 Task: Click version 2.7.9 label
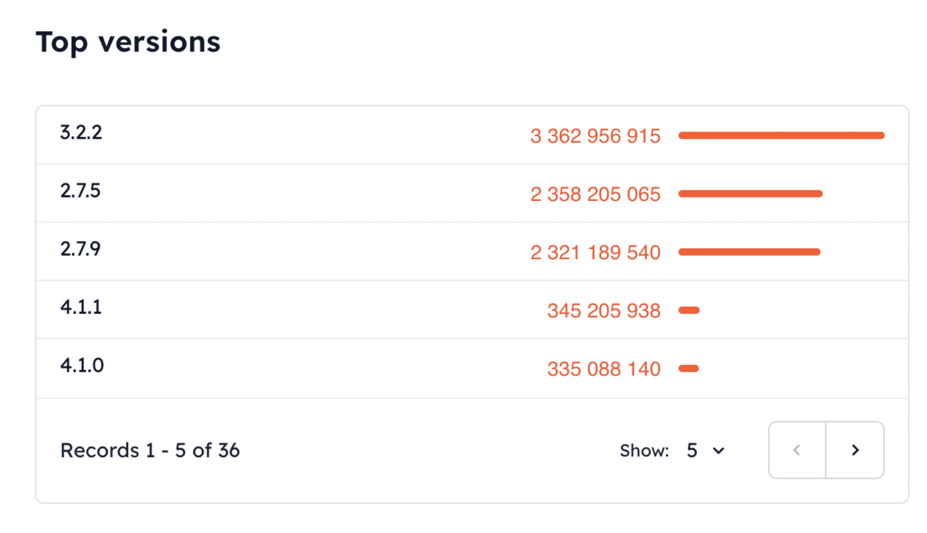pyautogui.click(x=80, y=249)
